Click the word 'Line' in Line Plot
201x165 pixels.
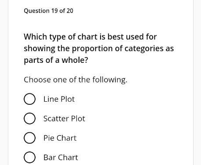point(51,99)
